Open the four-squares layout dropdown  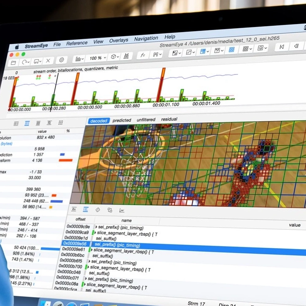click(247, 48)
